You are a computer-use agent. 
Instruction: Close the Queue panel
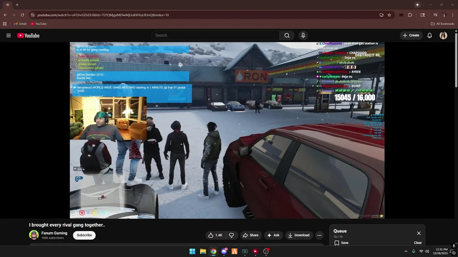pos(419,233)
